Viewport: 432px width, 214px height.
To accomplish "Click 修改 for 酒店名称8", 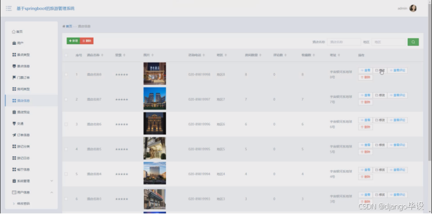I will (380, 70).
